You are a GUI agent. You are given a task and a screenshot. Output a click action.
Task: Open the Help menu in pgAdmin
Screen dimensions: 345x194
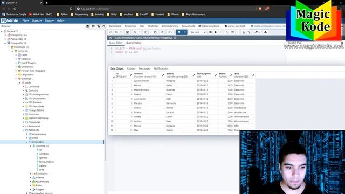point(60,20)
